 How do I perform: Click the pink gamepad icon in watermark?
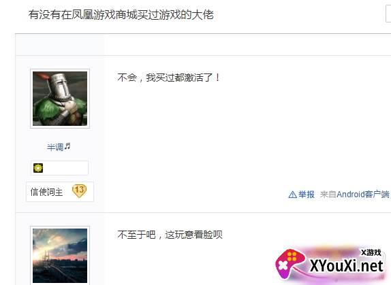tap(290, 263)
